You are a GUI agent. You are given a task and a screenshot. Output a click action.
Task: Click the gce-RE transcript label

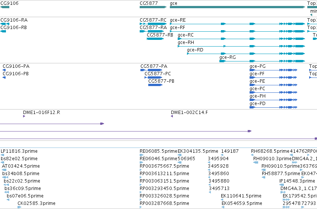178,20
